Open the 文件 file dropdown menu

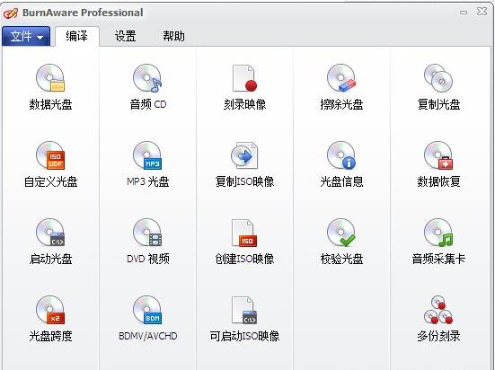pos(26,36)
